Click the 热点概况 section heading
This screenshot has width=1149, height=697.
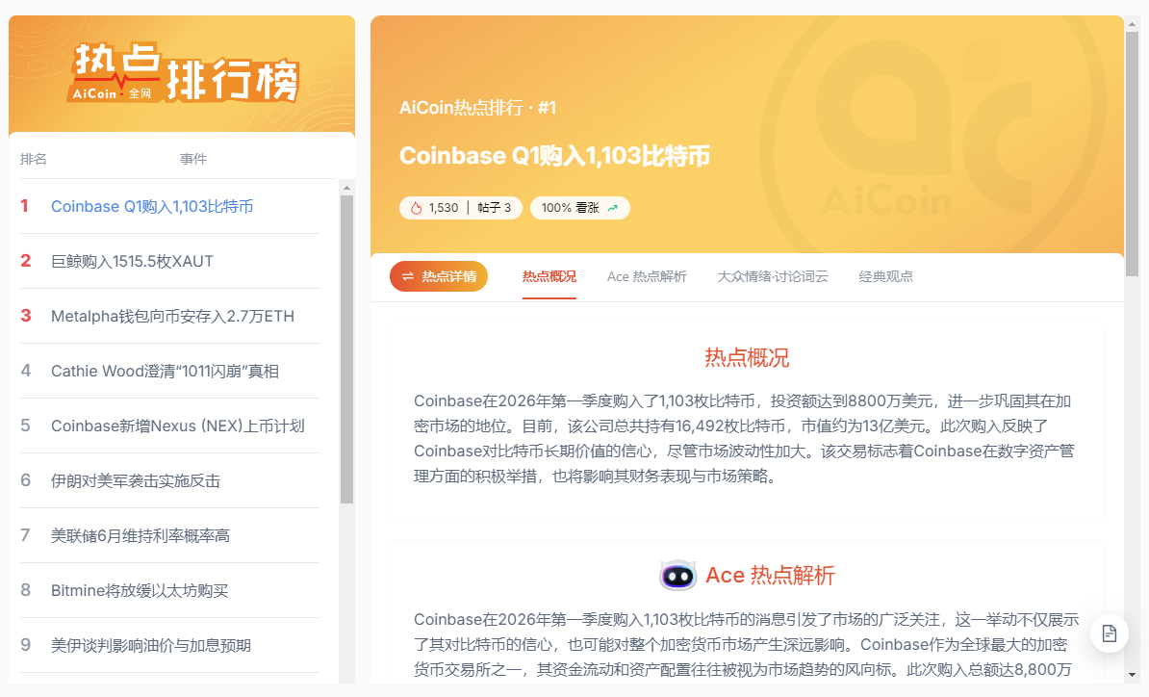pyautogui.click(x=747, y=358)
